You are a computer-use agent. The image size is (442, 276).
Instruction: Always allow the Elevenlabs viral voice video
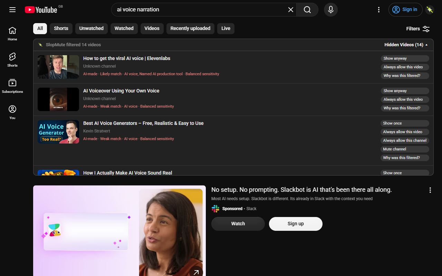coord(405,67)
